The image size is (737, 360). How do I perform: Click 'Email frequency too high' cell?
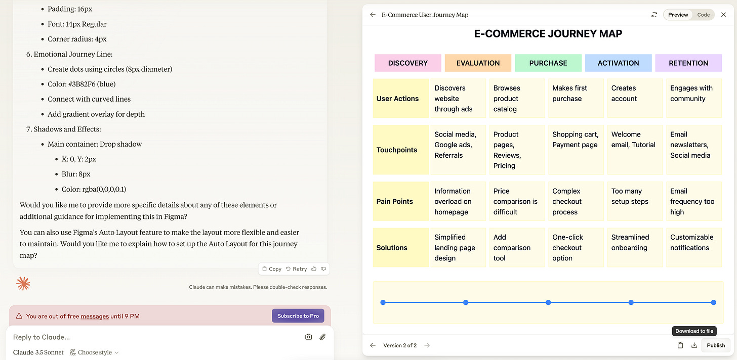694,201
